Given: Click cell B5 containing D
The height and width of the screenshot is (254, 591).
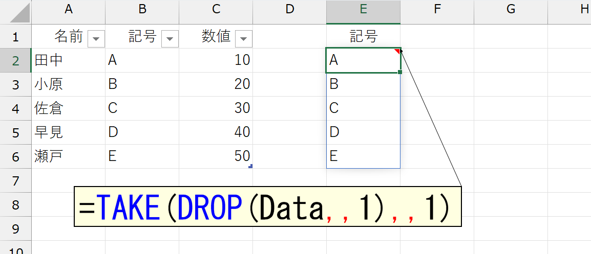Looking at the screenshot, I should click(x=142, y=133).
